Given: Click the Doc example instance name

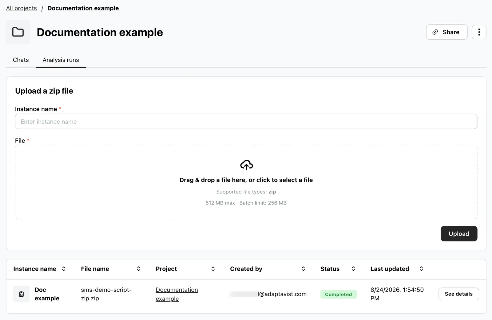Looking at the screenshot, I should pos(47,294).
